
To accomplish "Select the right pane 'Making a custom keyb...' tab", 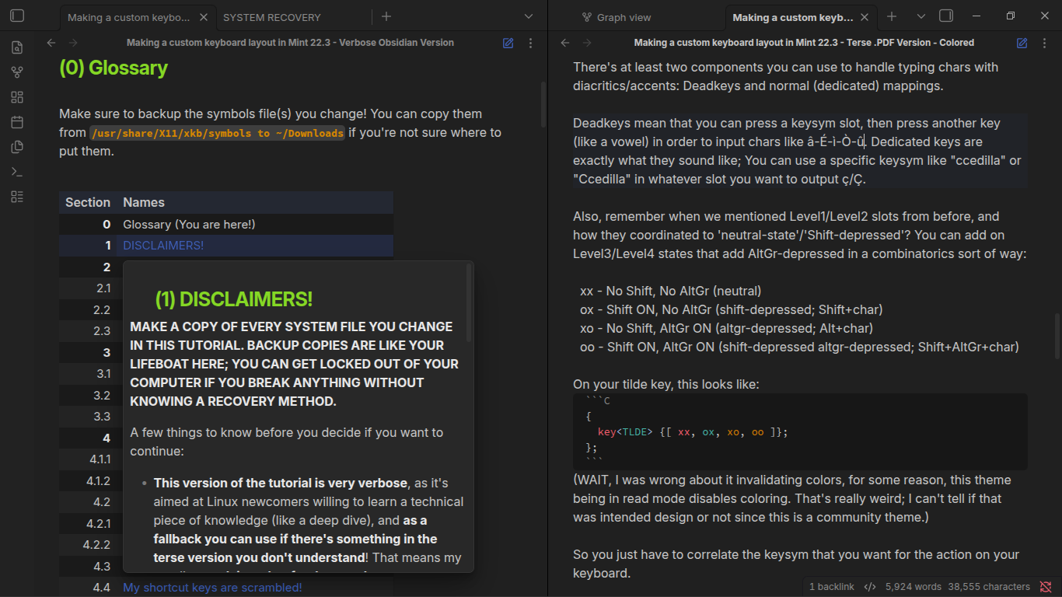I will pos(793,17).
